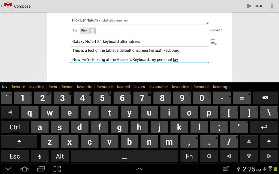279x174 pixels.
Task: Tap the semicolon key
Action: pos(219,127)
